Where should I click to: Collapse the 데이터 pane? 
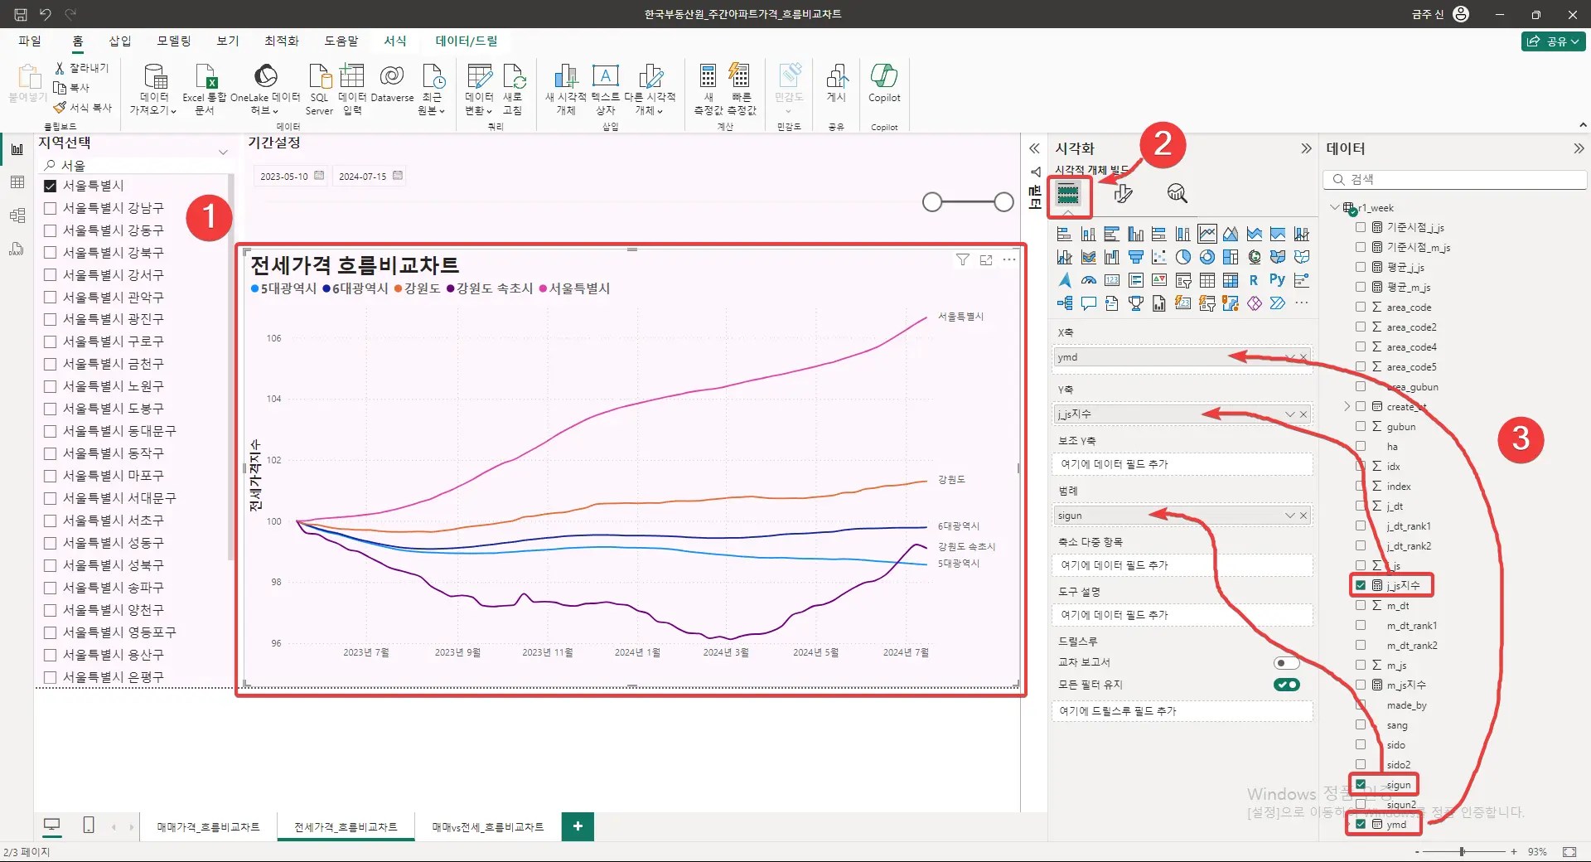point(1579,148)
